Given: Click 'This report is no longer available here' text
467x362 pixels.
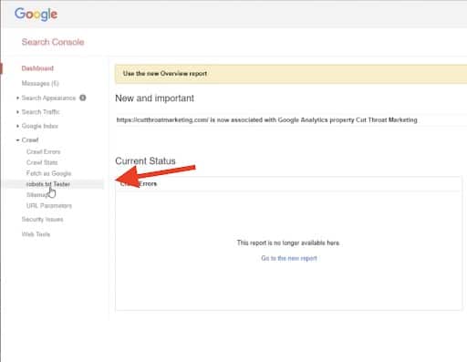Looking at the screenshot, I should tap(288, 243).
